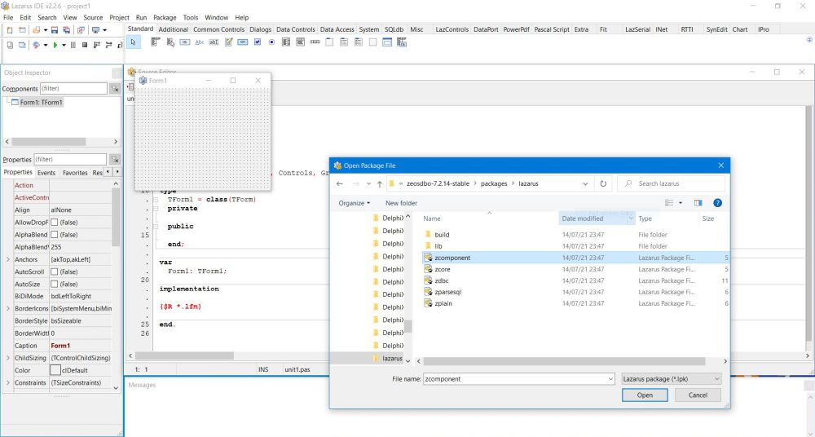The height and width of the screenshot is (437, 815).
Task: Select the TLabel Abc component icon
Action: click(x=199, y=42)
